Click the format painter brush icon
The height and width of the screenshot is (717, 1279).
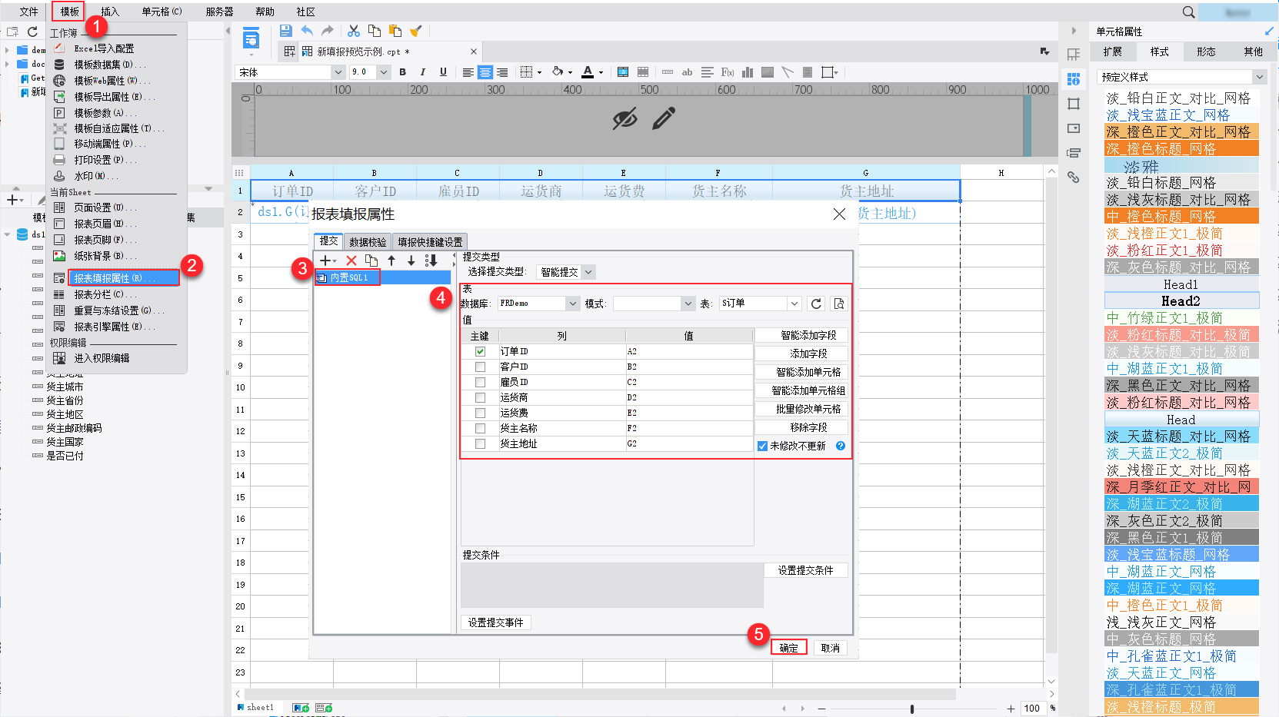tap(416, 31)
